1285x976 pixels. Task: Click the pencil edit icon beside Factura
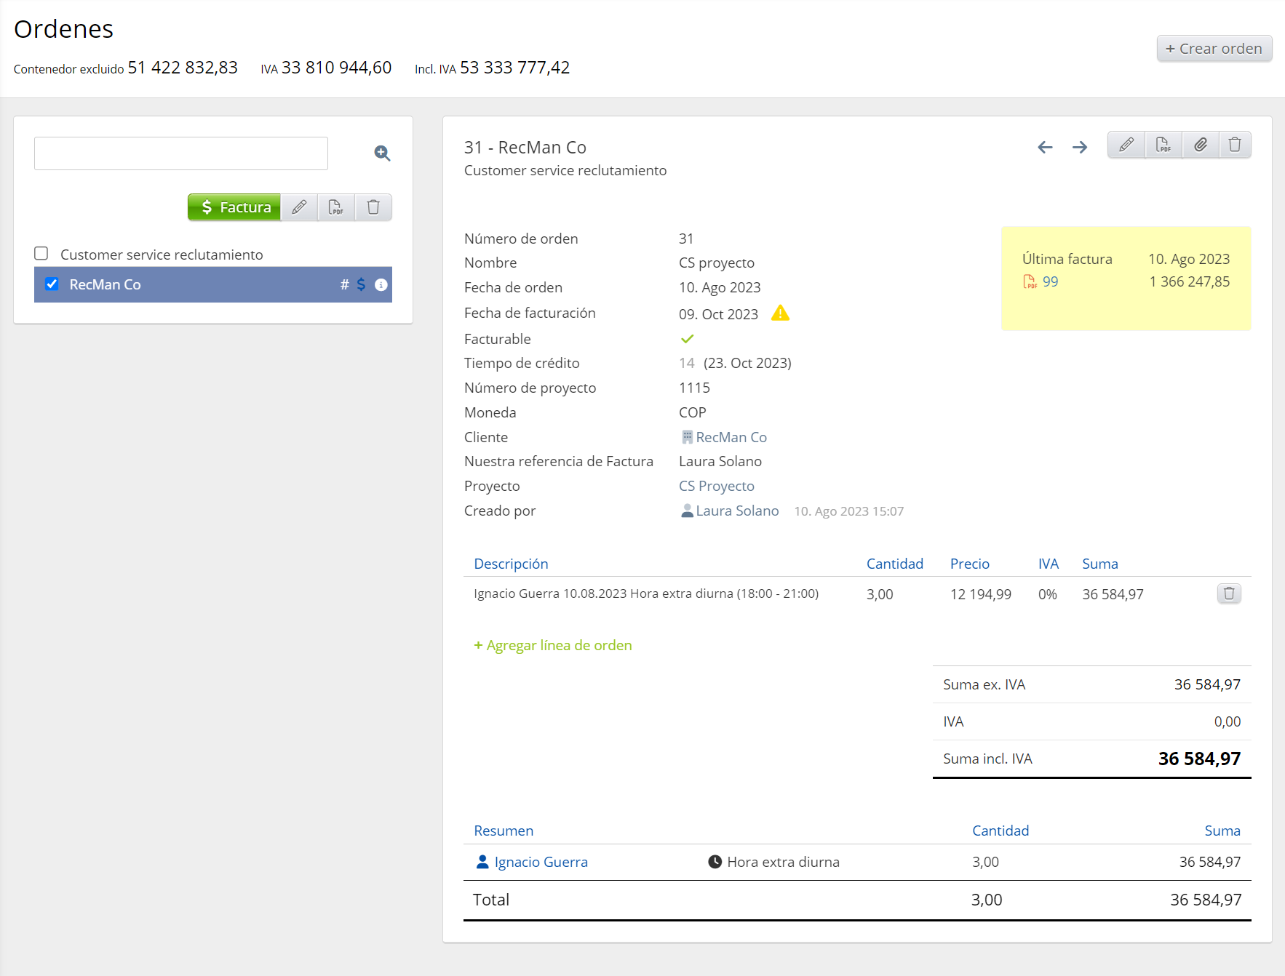299,207
